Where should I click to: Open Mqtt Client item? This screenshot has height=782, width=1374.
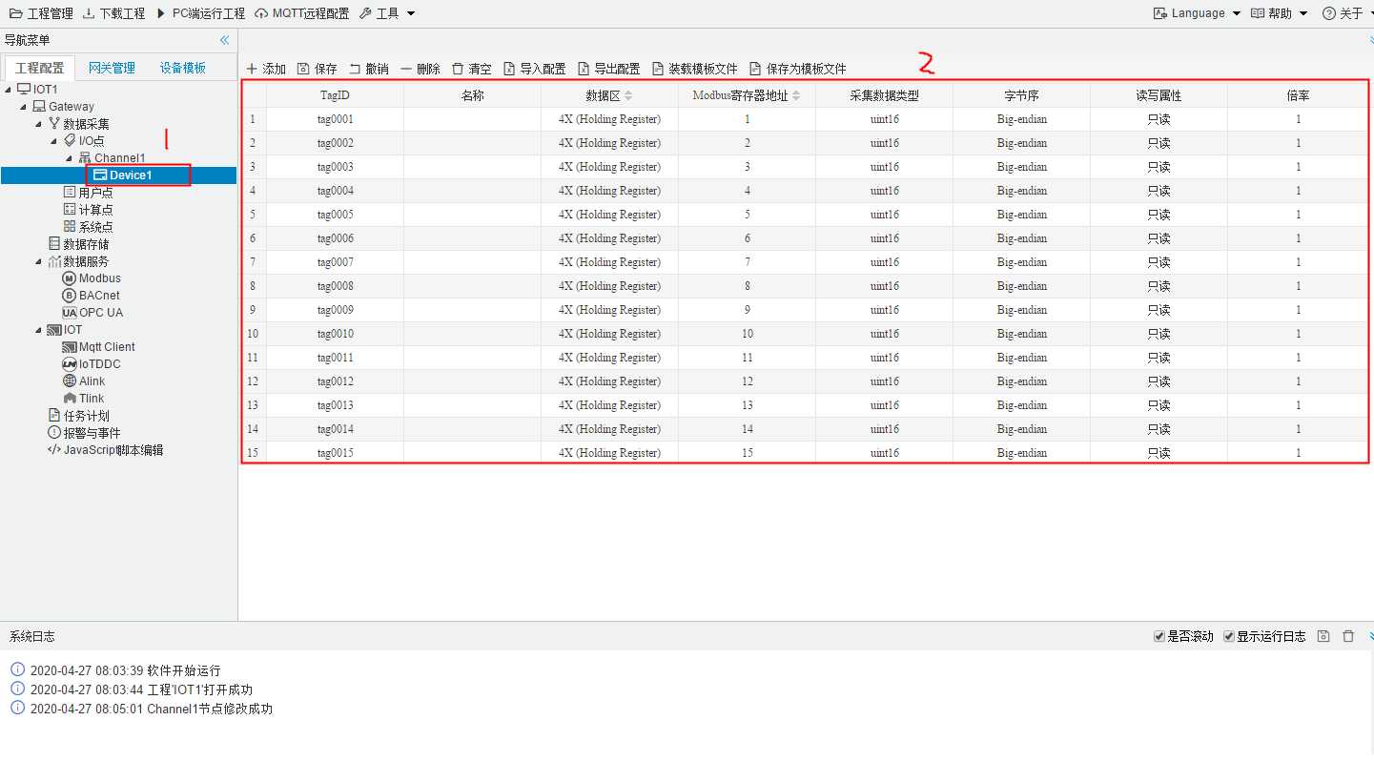106,347
